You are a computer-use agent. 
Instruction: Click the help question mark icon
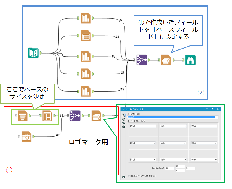click(x=124, y=127)
